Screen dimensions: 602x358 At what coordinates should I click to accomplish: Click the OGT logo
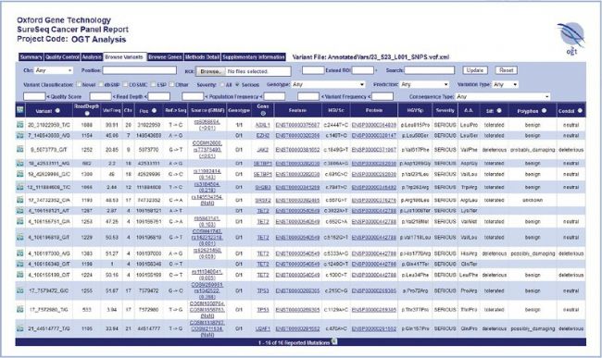coord(571,38)
